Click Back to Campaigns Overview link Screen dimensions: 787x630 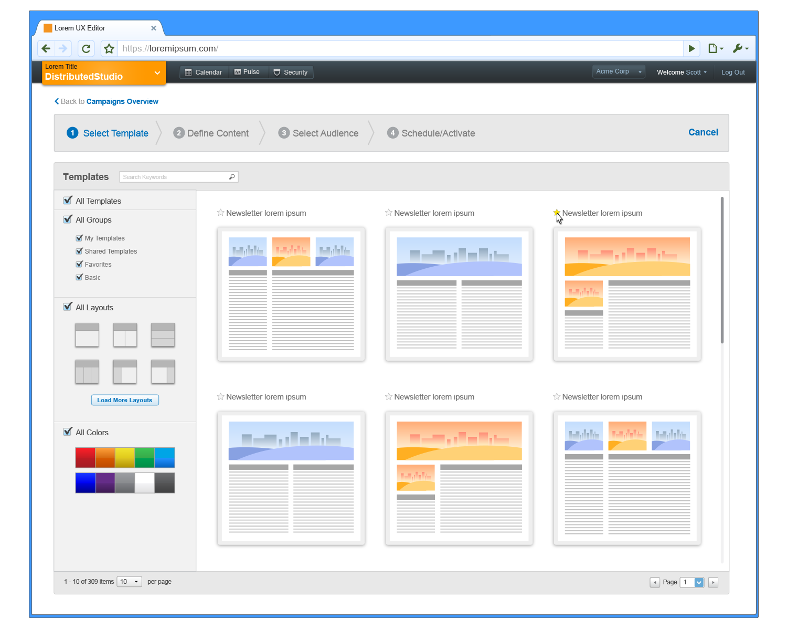(107, 101)
